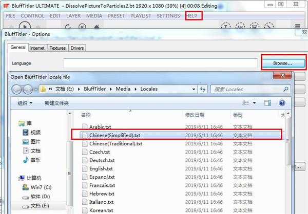
Task: Open the LAYER menu
Action: pyautogui.click(x=73, y=16)
